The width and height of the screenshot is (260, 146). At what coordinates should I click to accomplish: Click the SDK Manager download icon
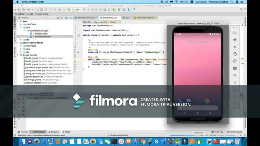pyautogui.click(x=129, y=10)
